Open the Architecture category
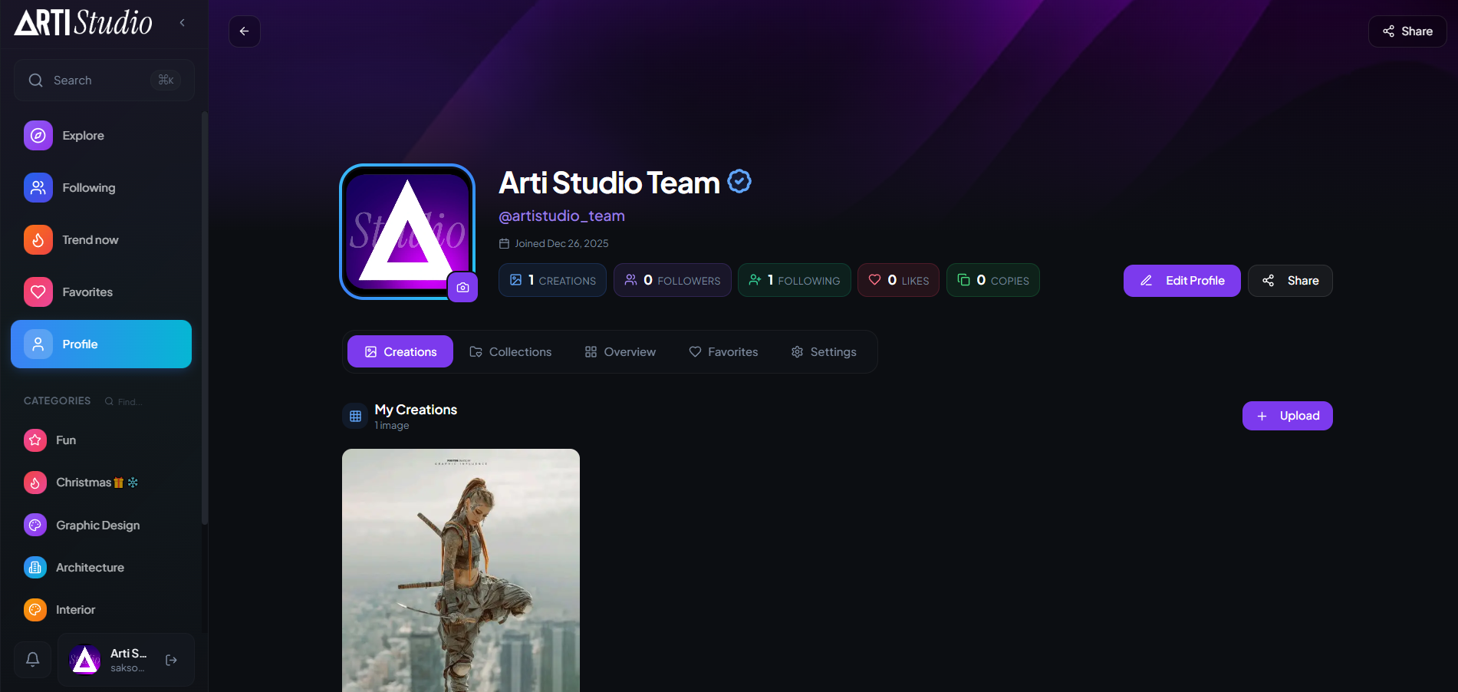1458x692 pixels. pos(101,568)
